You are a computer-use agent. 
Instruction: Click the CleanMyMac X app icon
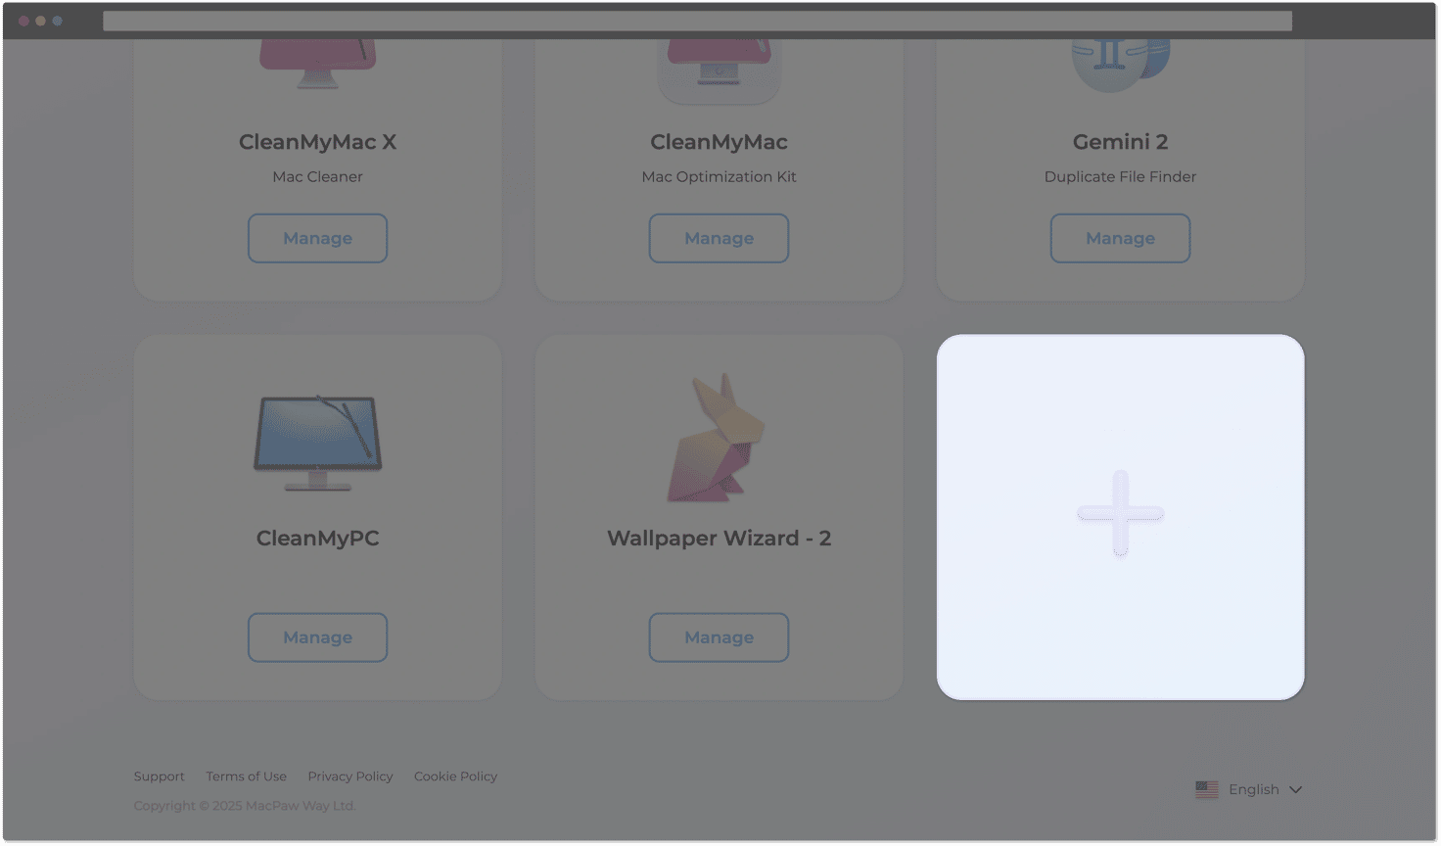point(317,63)
